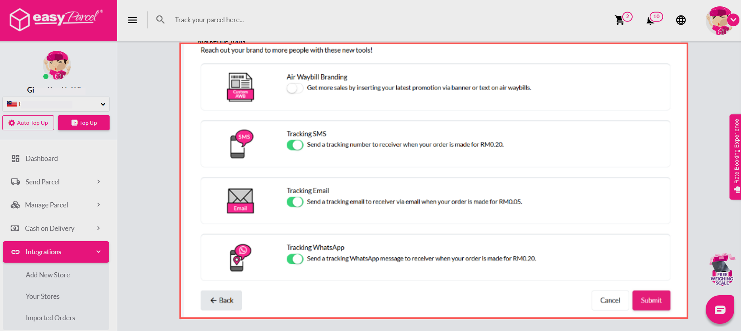Switch off the Tracking WhatsApp toggle
This screenshot has height=331, width=741.
click(295, 259)
